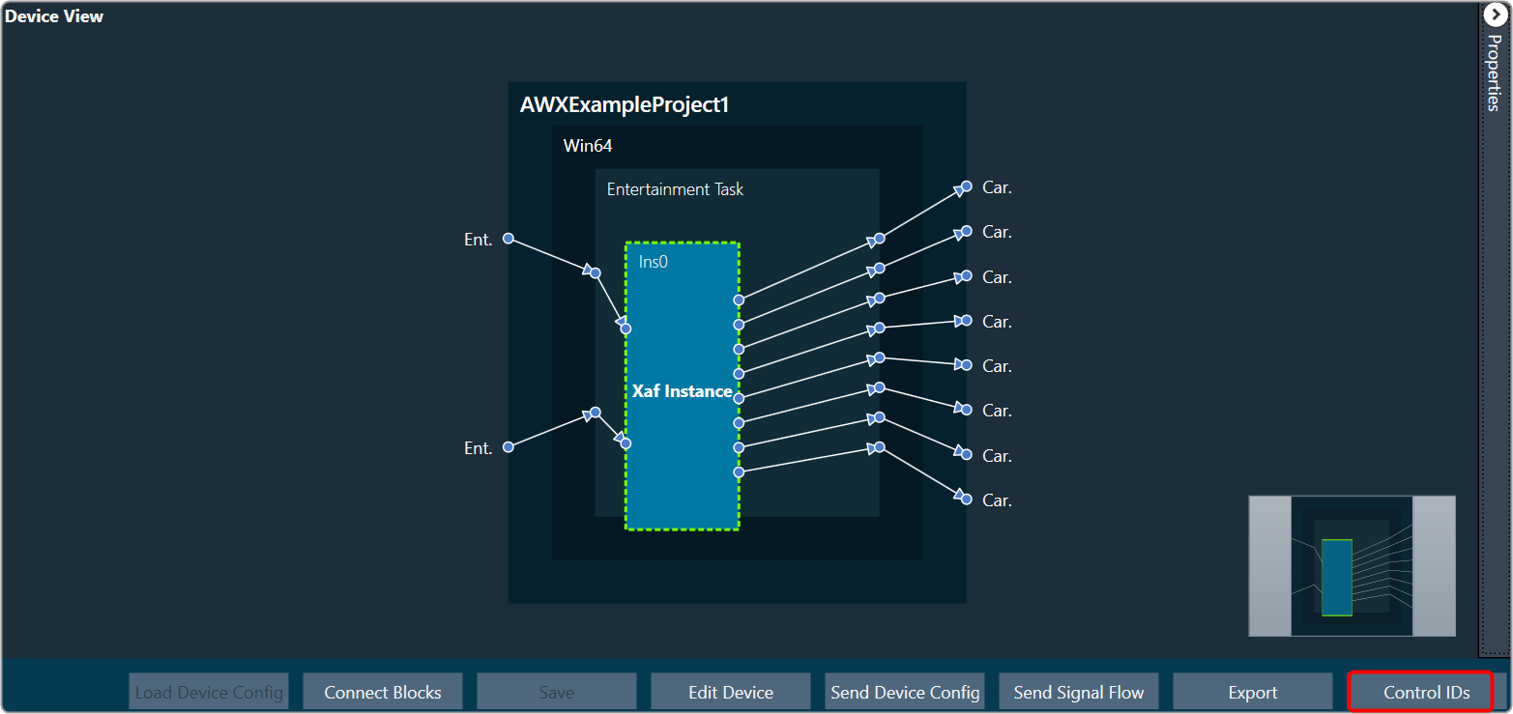Click the minimap overview thumbnail
The image size is (1513, 714).
pos(1352,566)
